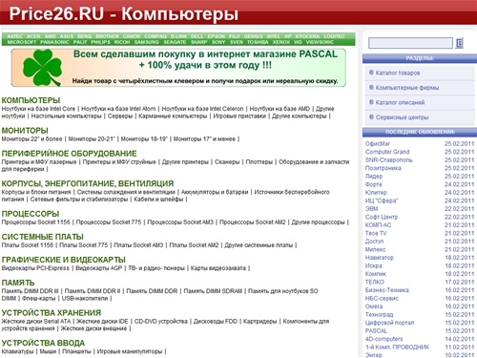
Task: Click the search input field
Action: coord(410,43)
